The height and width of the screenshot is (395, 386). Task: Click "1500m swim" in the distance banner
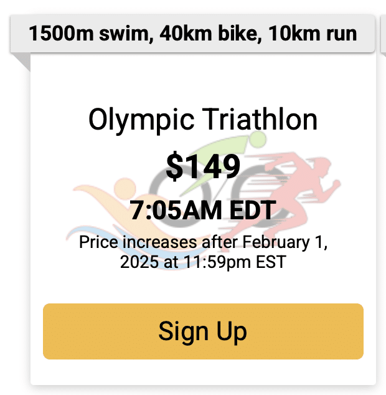click(86, 34)
